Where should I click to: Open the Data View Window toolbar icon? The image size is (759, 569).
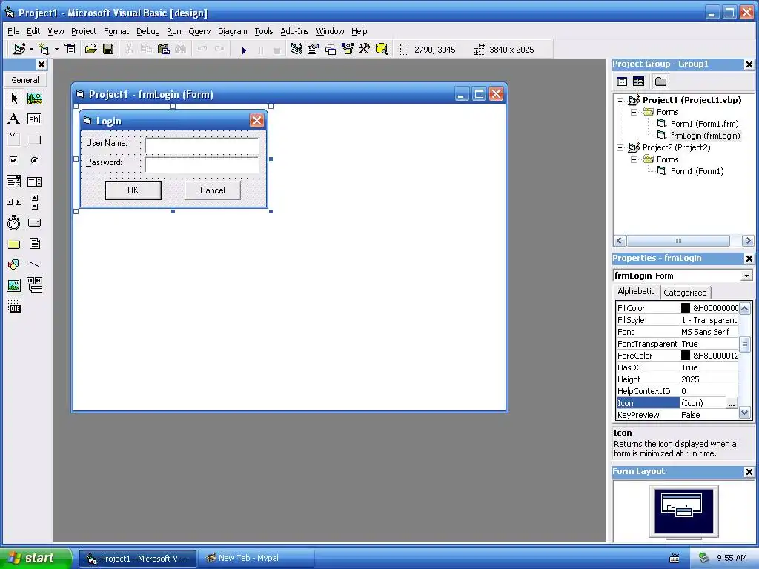pos(382,49)
